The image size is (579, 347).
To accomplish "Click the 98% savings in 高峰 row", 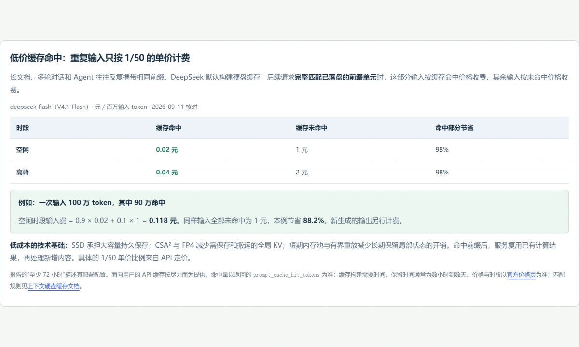I will tap(442, 172).
